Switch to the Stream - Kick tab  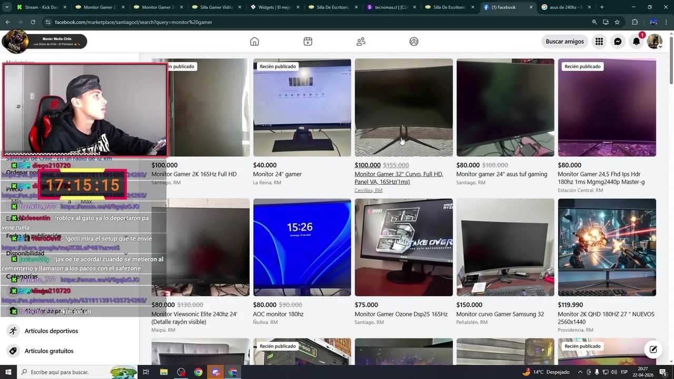point(41,7)
